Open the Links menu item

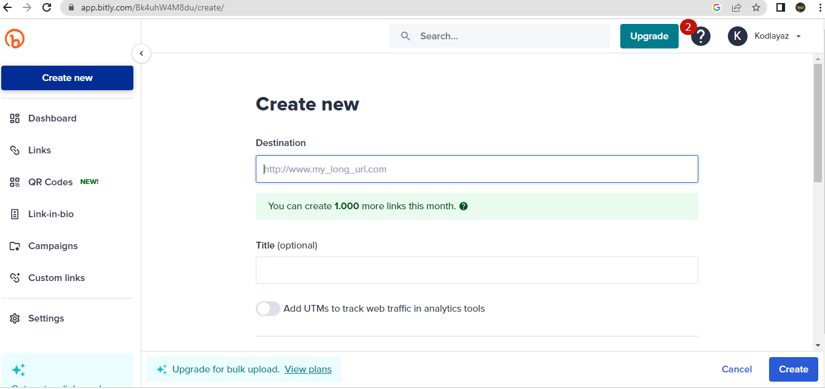pyautogui.click(x=39, y=150)
